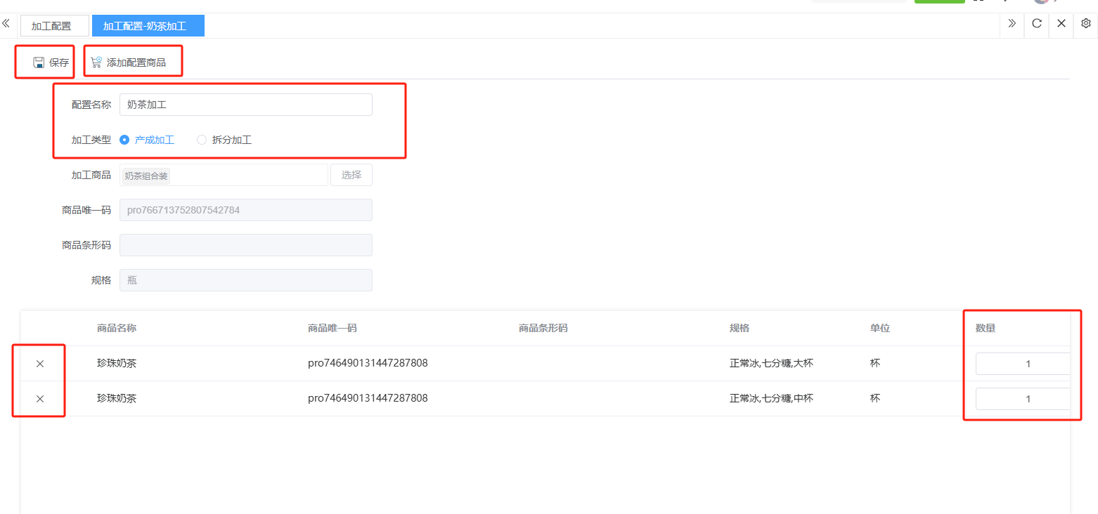The width and height of the screenshot is (1098, 514).
Task: Delete the 中杯 珍珠奶茶 row with X
Action: (x=40, y=399)
